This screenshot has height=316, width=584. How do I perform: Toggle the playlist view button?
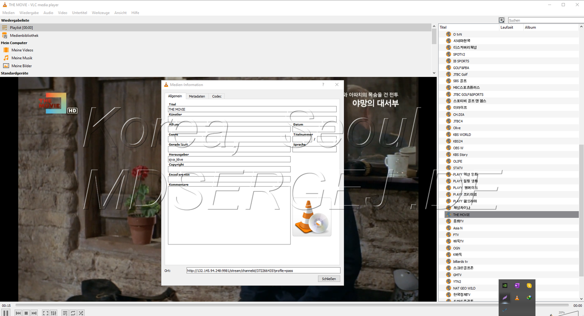[x=65, y=313]
